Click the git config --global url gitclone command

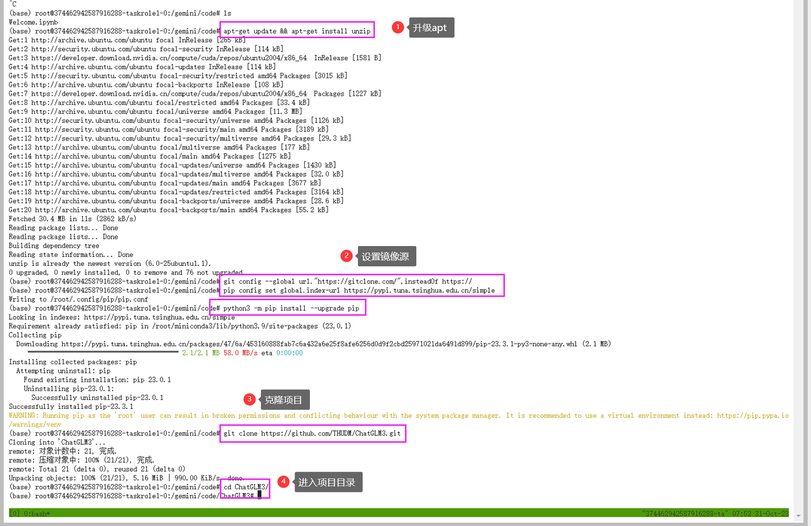click(x=348, y=281)
